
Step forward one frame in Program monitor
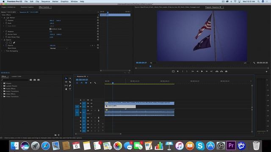207,71
